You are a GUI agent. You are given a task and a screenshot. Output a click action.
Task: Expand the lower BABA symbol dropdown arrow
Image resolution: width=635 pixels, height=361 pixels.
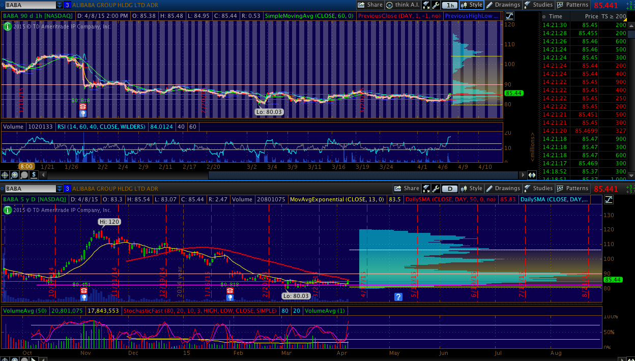pyautogui.click(x=60, y=189)
